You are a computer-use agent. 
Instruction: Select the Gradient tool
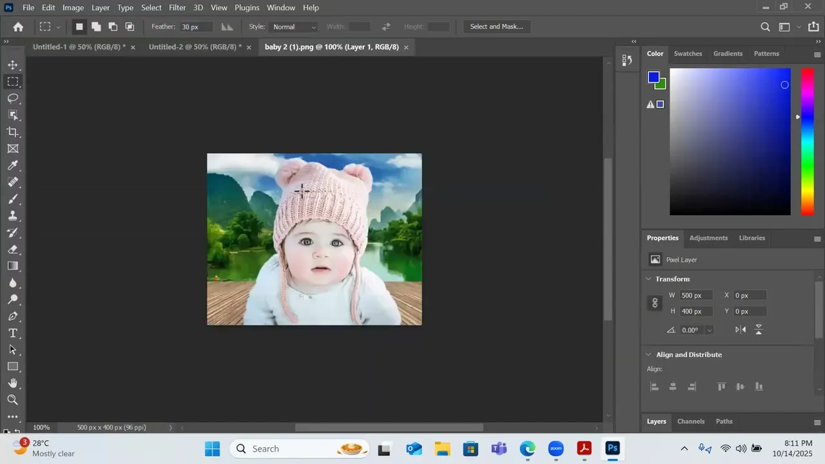pos(13,266)
